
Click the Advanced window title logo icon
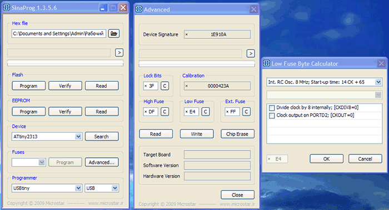139,9
